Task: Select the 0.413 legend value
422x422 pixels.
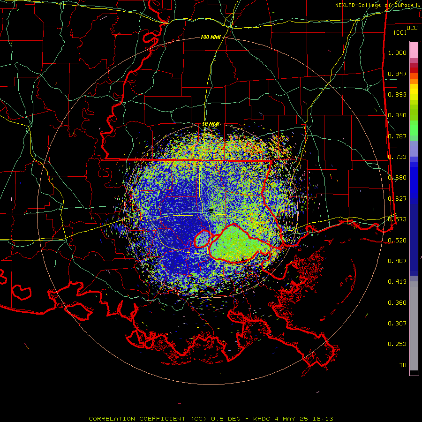Action: click(397, 282)
